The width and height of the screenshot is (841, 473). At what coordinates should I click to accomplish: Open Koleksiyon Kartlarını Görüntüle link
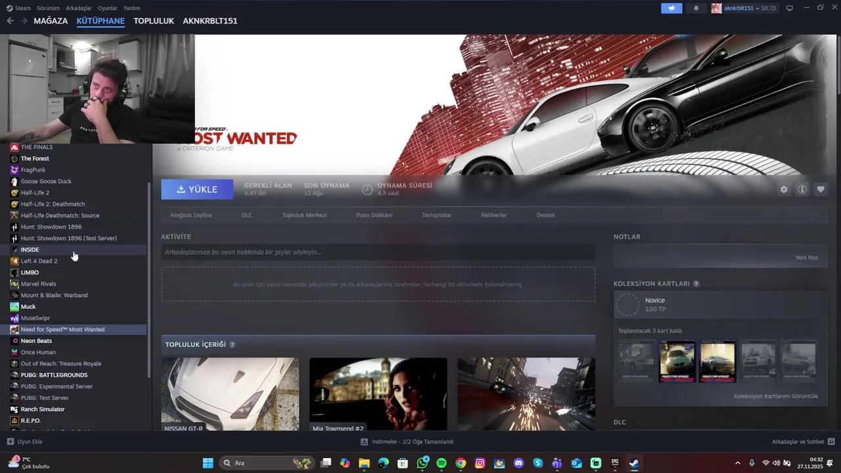pos(776,396)
